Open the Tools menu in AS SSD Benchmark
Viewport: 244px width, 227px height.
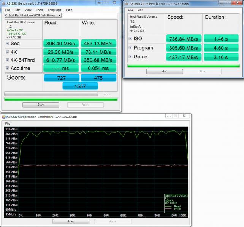(x=40, y=10)
